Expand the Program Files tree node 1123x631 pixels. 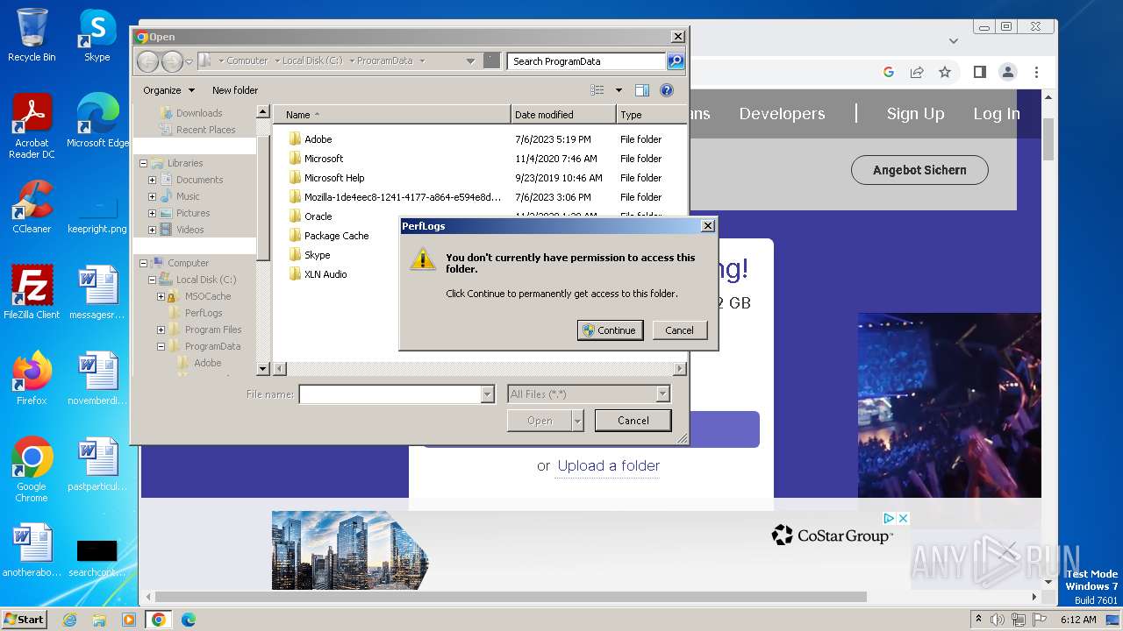[161, 330]
